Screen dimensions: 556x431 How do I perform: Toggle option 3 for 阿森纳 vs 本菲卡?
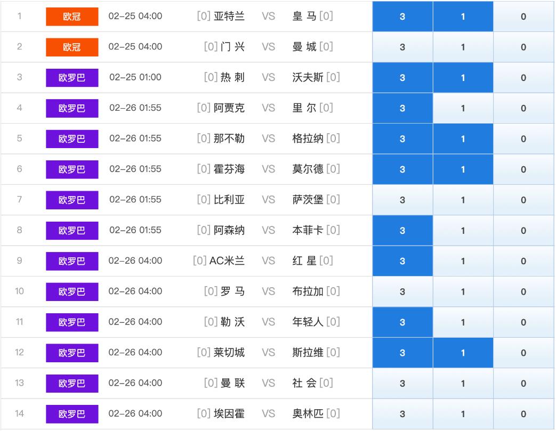[402, 230]
